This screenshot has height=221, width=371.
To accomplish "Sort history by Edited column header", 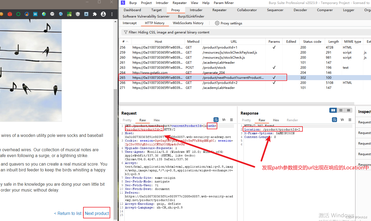I will click(x=291, y=41).
